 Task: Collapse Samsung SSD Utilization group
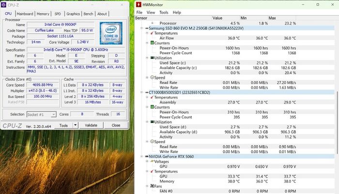click(x=147, y=58)
